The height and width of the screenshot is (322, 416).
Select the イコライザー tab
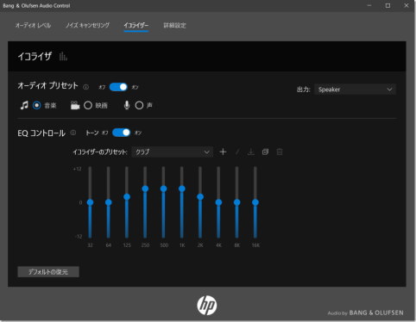point(136,25)
